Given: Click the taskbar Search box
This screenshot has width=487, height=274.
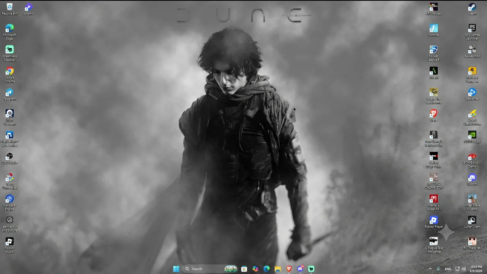Looking at the screenshot, I should (210, 269).
